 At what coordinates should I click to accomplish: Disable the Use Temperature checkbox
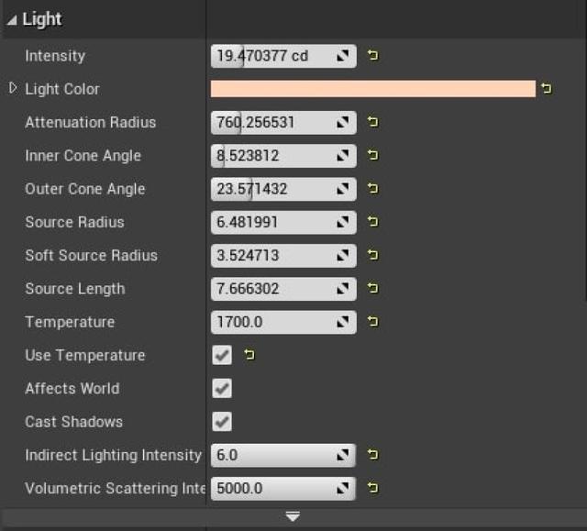click(x=222, y=355)
